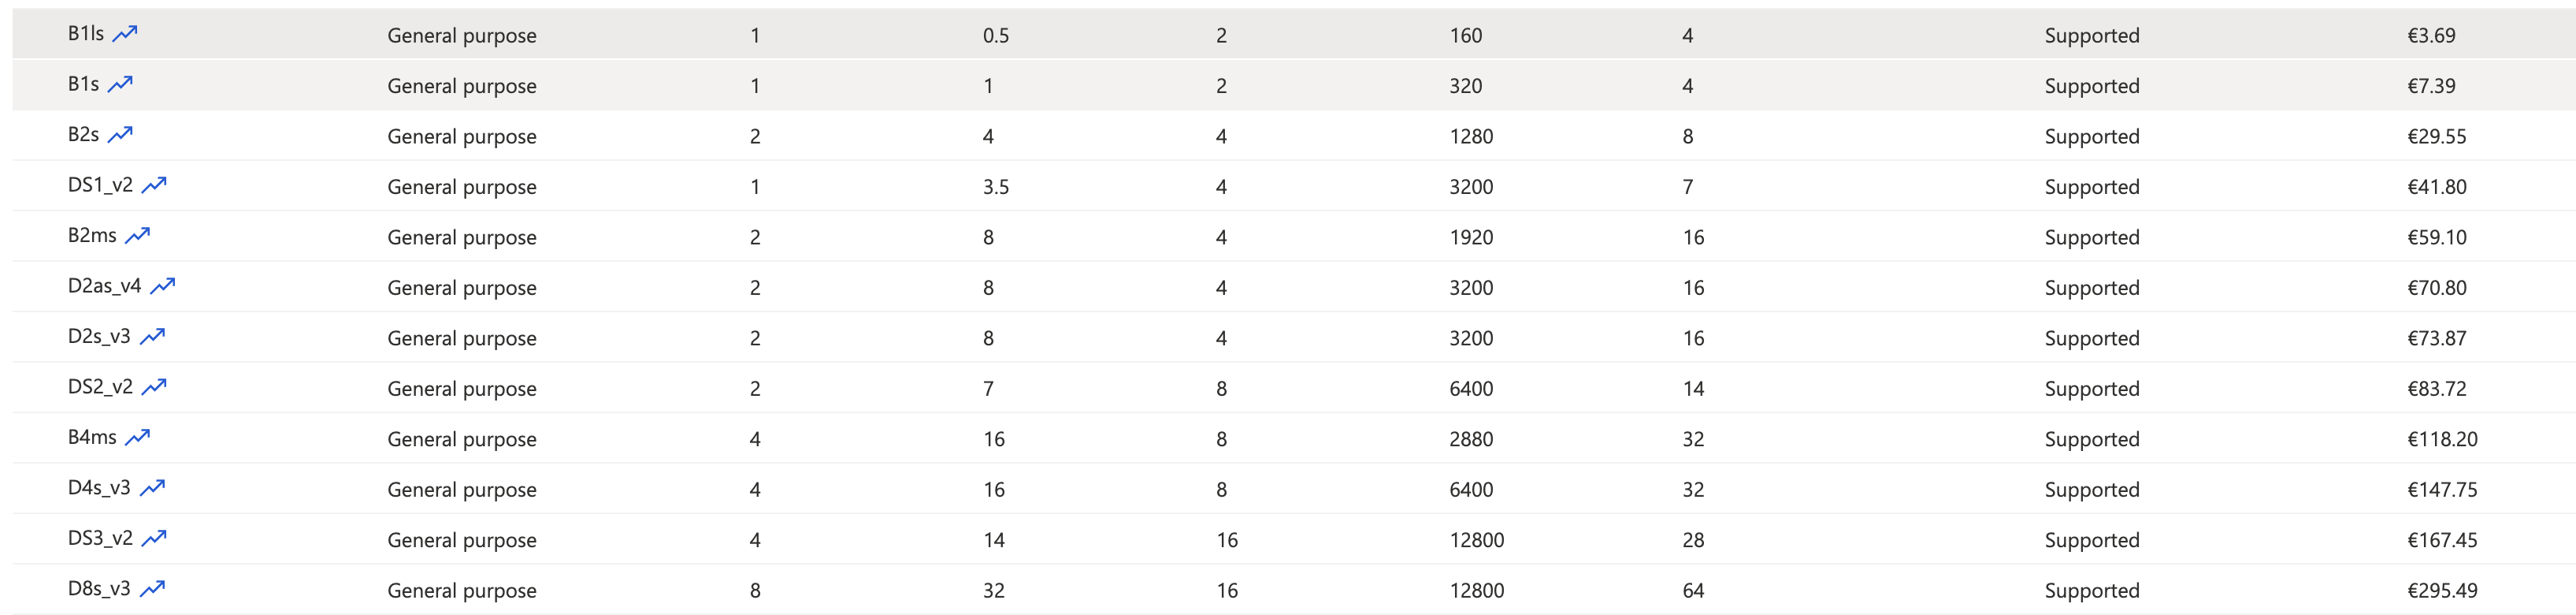Image resolution: width=2576 pixels, height=615 pixels.
Task: Select the D8s_v3 VM size name
Action: 98,589
